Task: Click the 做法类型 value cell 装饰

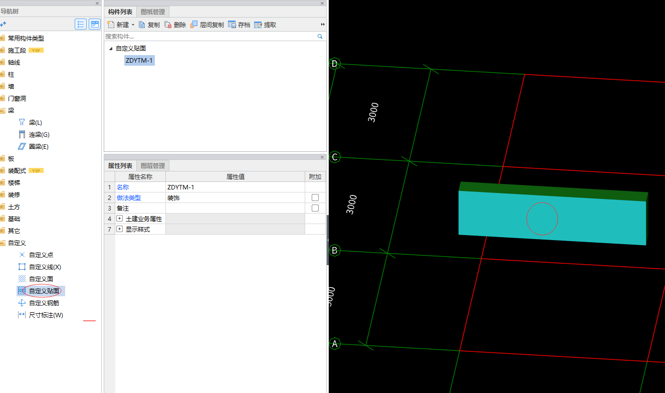Action: click(235, 198)
